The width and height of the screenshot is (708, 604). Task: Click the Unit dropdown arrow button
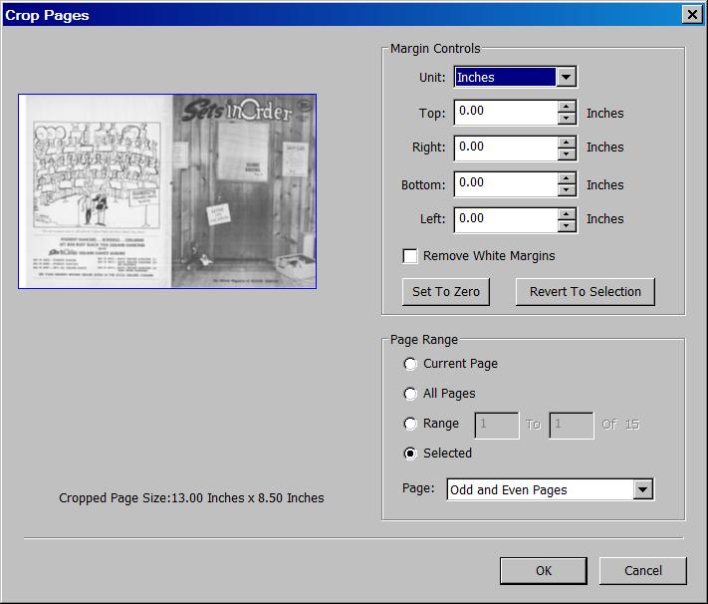(566, 77)
